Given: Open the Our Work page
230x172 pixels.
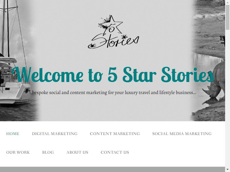Looking at the screenshot, I should 18,153.
